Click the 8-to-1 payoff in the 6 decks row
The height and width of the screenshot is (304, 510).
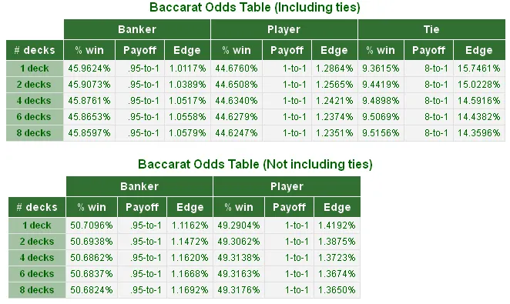[428, 117]
